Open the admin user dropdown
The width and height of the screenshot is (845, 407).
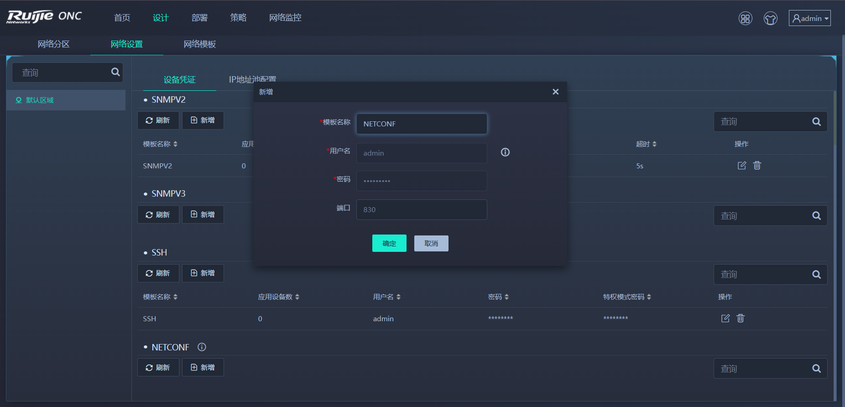pyautogui.click(x=809, y=18)
